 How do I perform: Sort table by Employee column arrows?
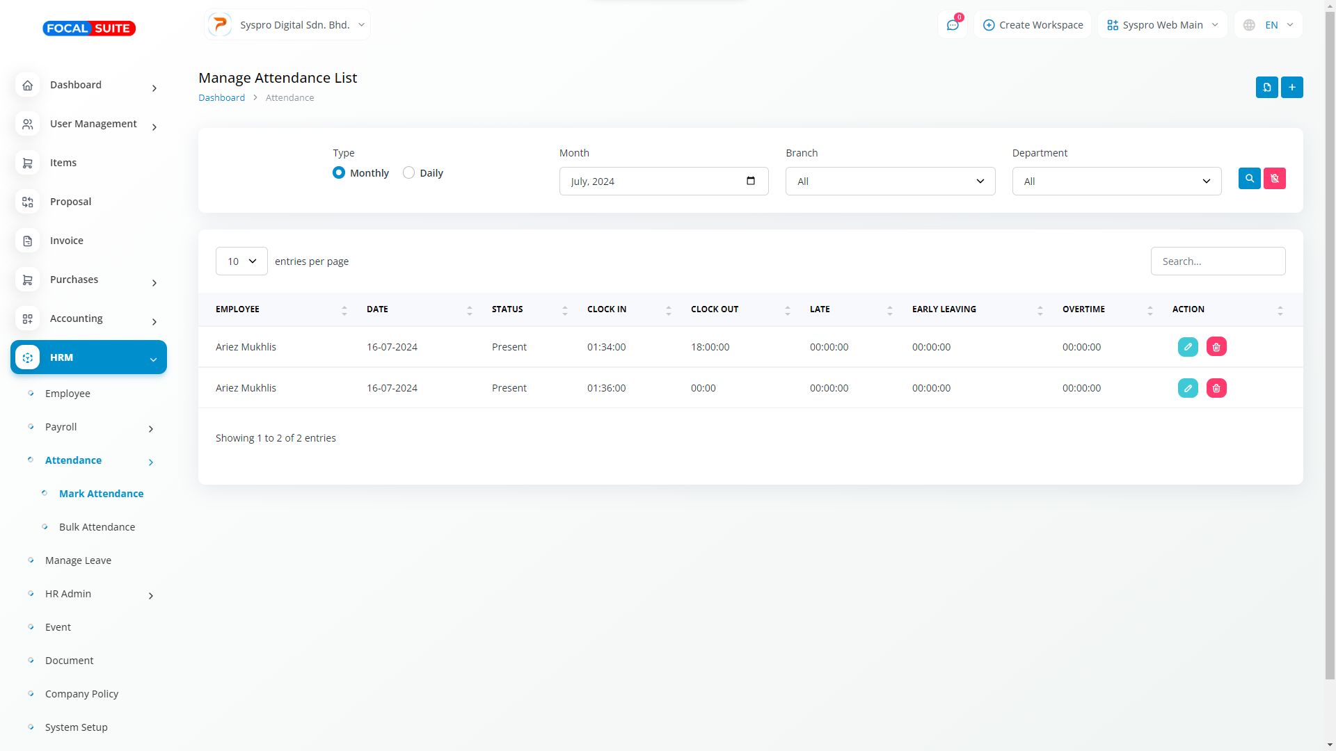[x=344, y=310]
